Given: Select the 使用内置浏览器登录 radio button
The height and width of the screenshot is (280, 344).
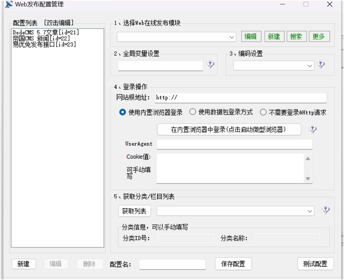Looking at the screenshot, I should (122, 112).
